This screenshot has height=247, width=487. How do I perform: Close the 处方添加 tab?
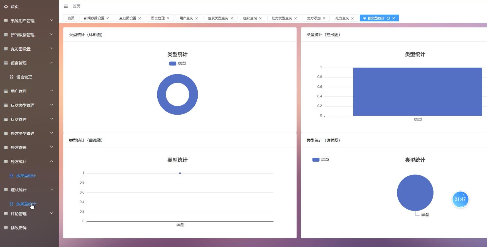324,18
